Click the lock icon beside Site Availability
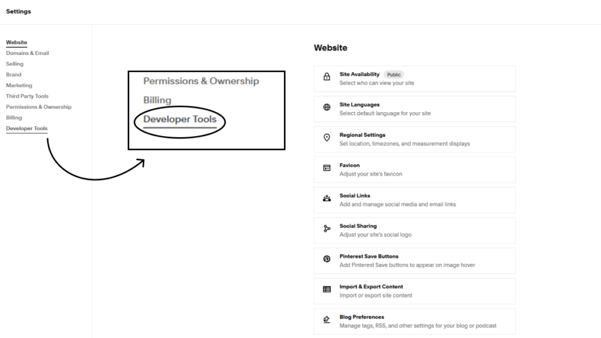 click(x=326, y=77)
